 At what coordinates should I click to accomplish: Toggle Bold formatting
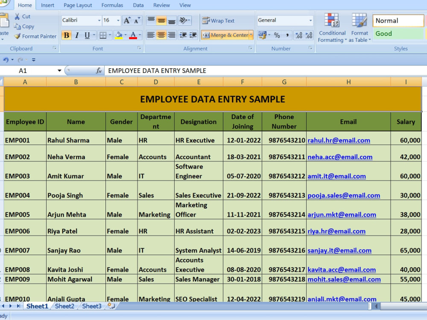pos(67,35)
